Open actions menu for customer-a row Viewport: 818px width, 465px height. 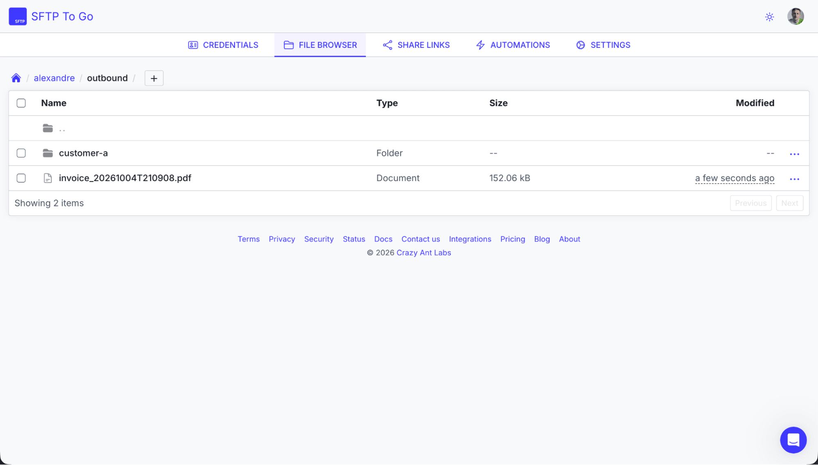pyautogui.click(x=794, y=154)
